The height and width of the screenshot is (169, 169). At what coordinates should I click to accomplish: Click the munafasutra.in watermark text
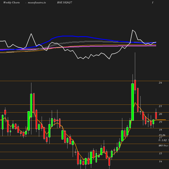coord(37,2)
